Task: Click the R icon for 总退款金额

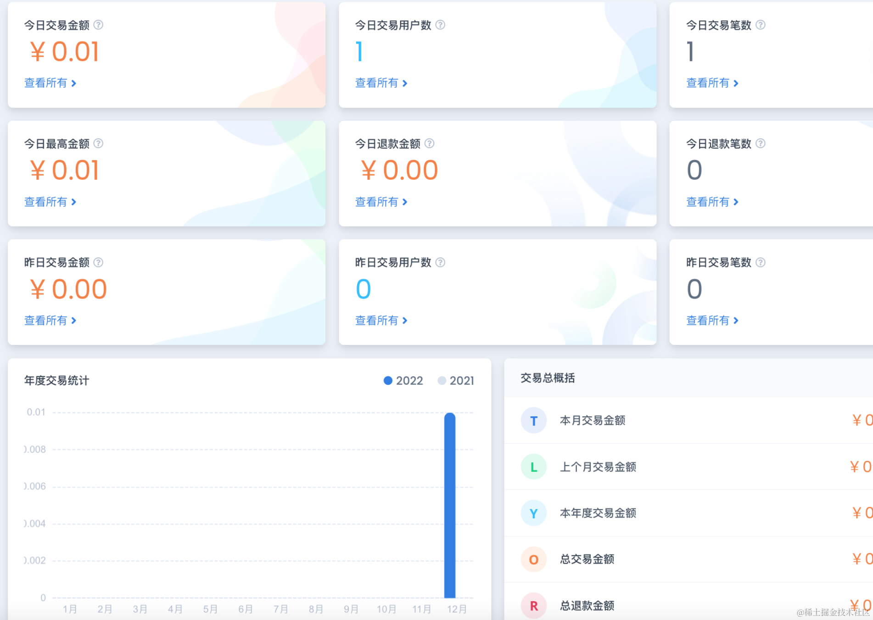Action: pos(533,606)
